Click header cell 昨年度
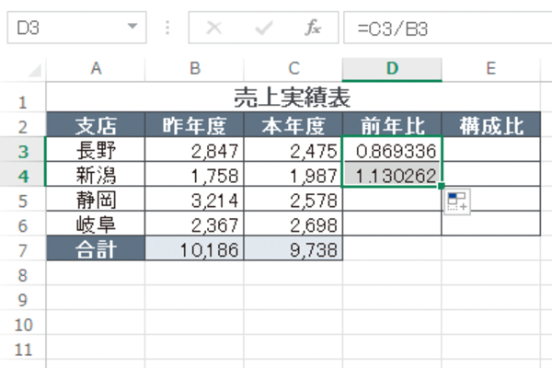This screenshot has height=368, width=552. 194,125
